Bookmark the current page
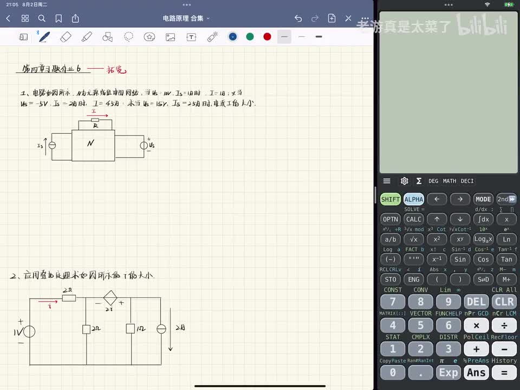 coord(58,18)
